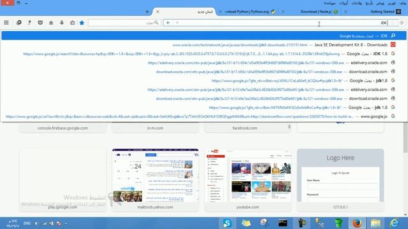Open the عرض (View) menu
The image size is (408, 229).
tap(380, 3)
